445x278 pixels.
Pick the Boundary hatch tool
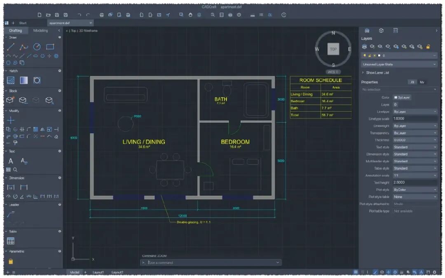pos(37,80)
